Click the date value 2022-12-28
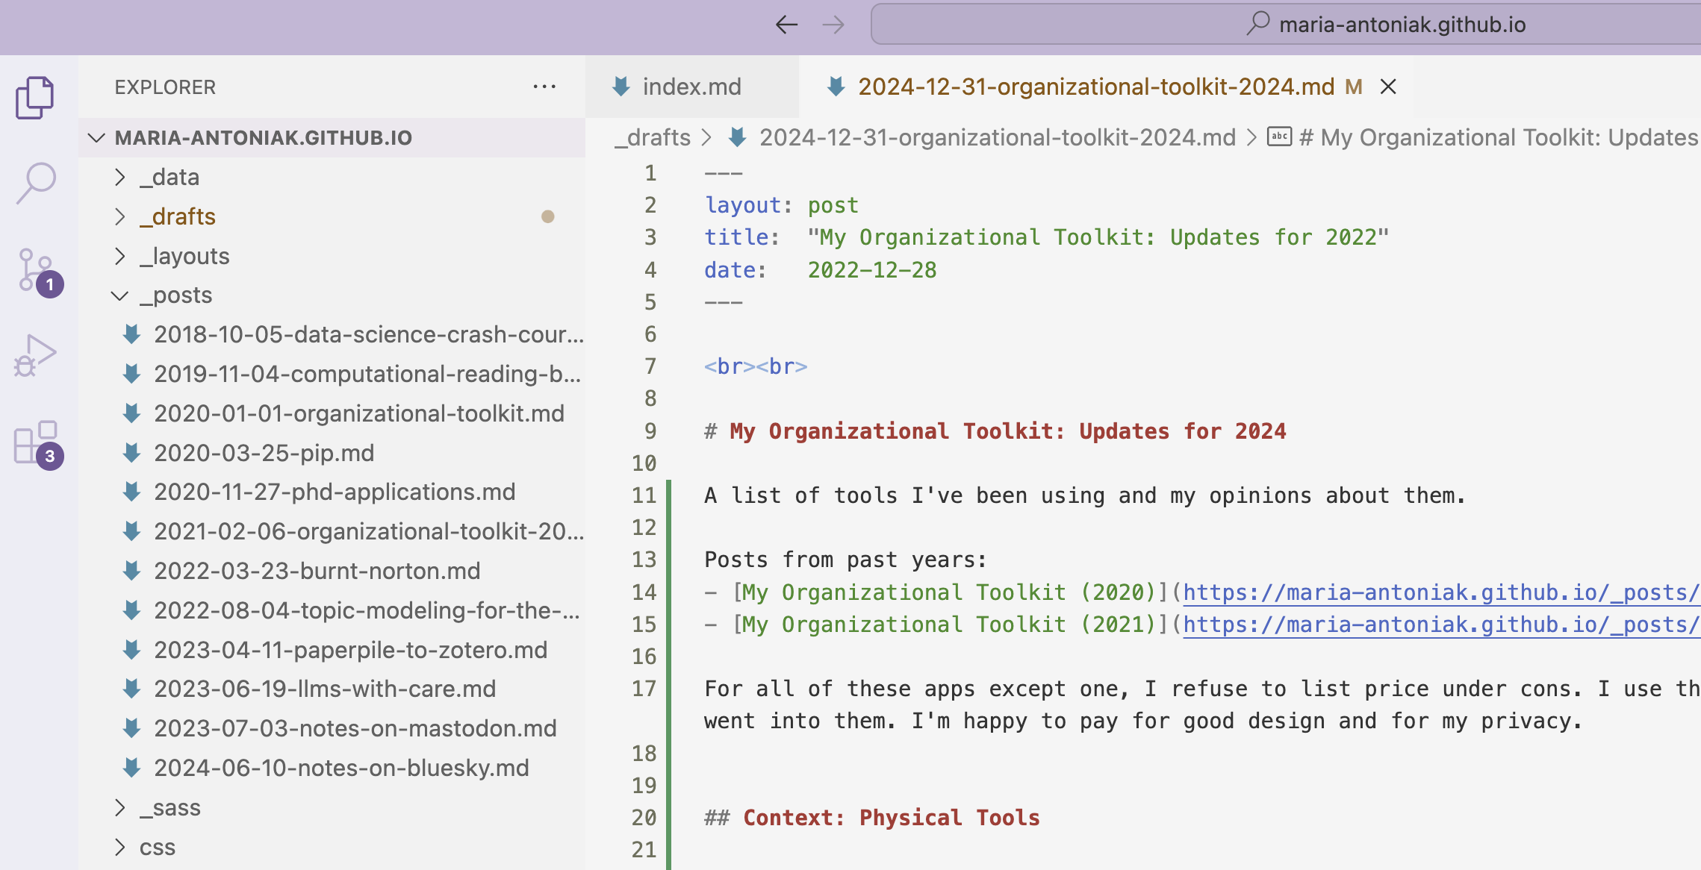The width and height of the screenshot is (1701, 870). [872, 270]
